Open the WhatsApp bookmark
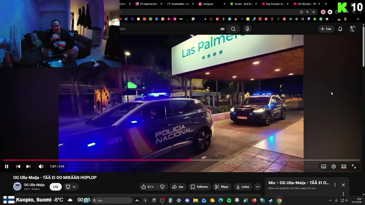The image size is (365, 205). 321,19
